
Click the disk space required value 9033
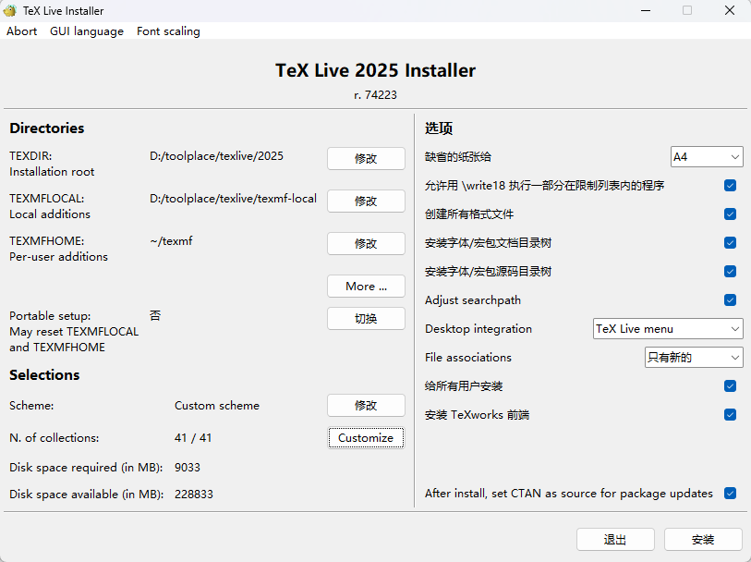[188, 467]
